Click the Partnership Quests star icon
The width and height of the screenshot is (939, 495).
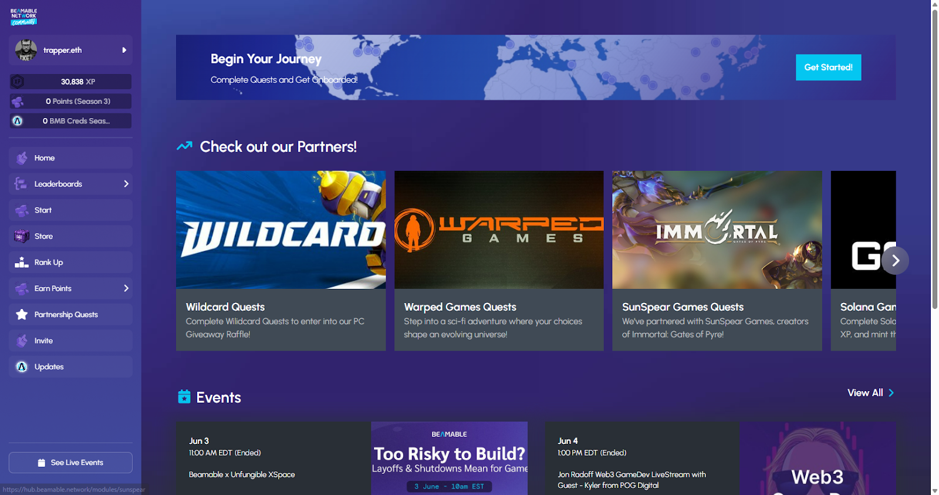[x=22, y=315]
